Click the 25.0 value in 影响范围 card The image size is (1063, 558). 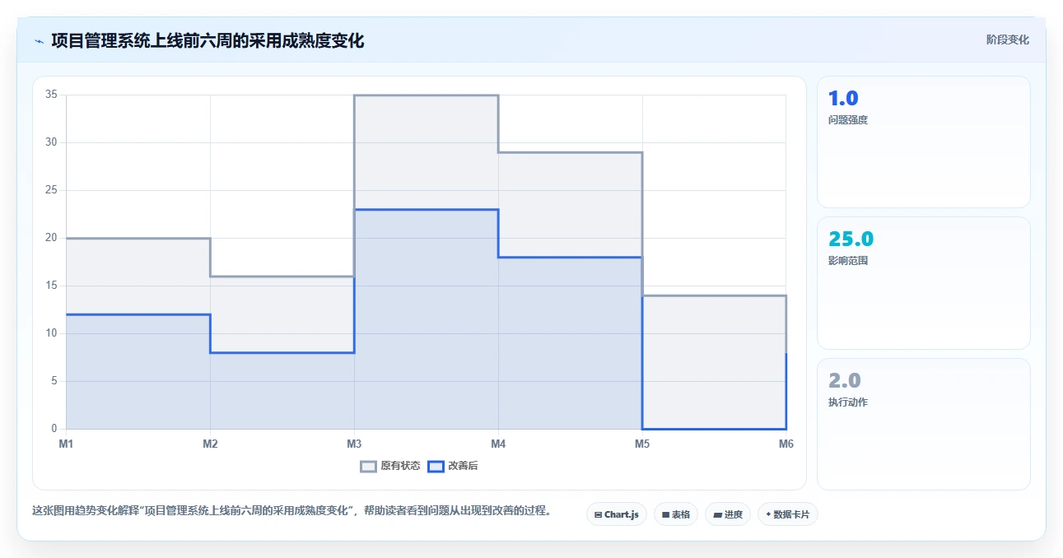[x=851, y=239]
